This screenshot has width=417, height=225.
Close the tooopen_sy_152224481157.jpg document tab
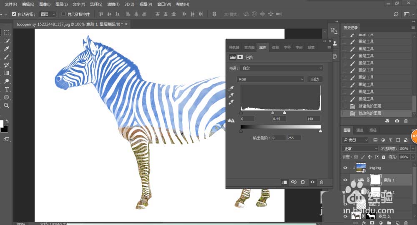tap(126, 24)
